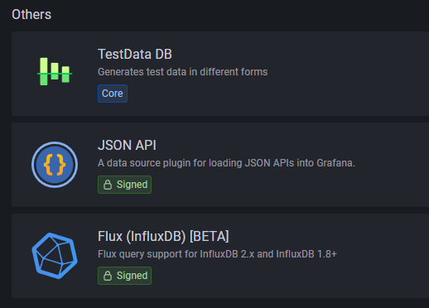Select the TestData DB data source card
This screenshot has height=308, width=429.
click(x=220, y=74)
